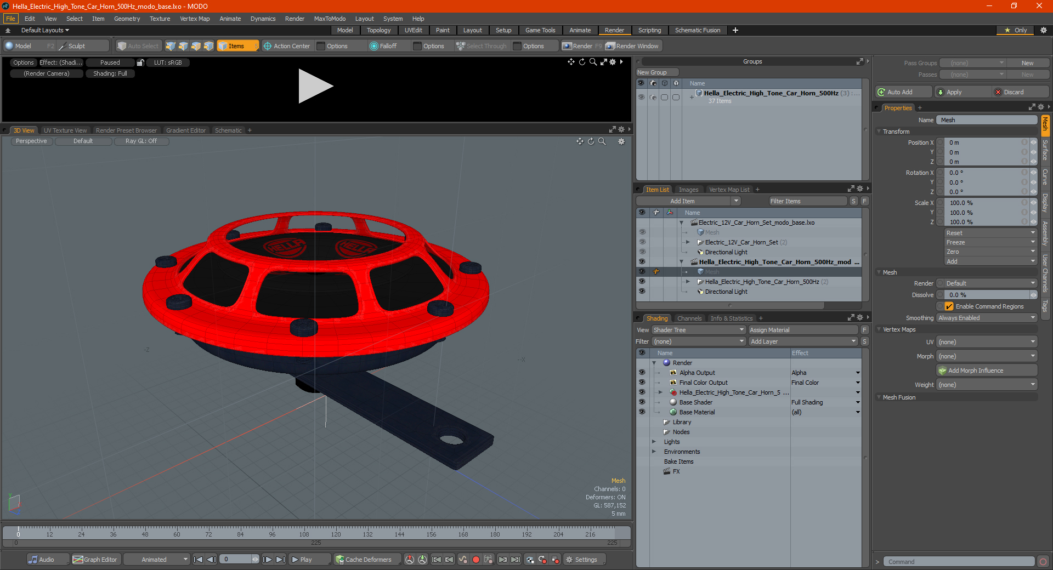Click the Ray GL: Off button
Image resolution: width=1053 pixels, height=570 pixels.
(141, 141)
